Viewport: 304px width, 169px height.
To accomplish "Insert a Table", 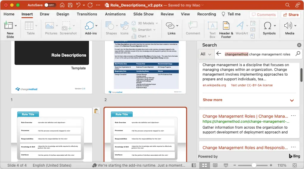I will [30, 28].
